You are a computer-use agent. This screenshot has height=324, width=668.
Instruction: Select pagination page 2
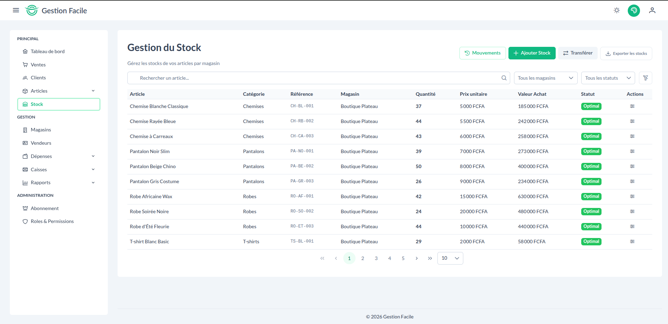[x=363, y=258]
